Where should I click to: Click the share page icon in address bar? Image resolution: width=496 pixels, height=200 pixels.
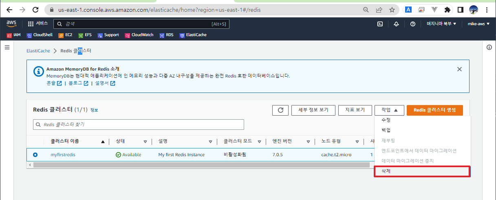pyautogui.click(x=379, y=10)
